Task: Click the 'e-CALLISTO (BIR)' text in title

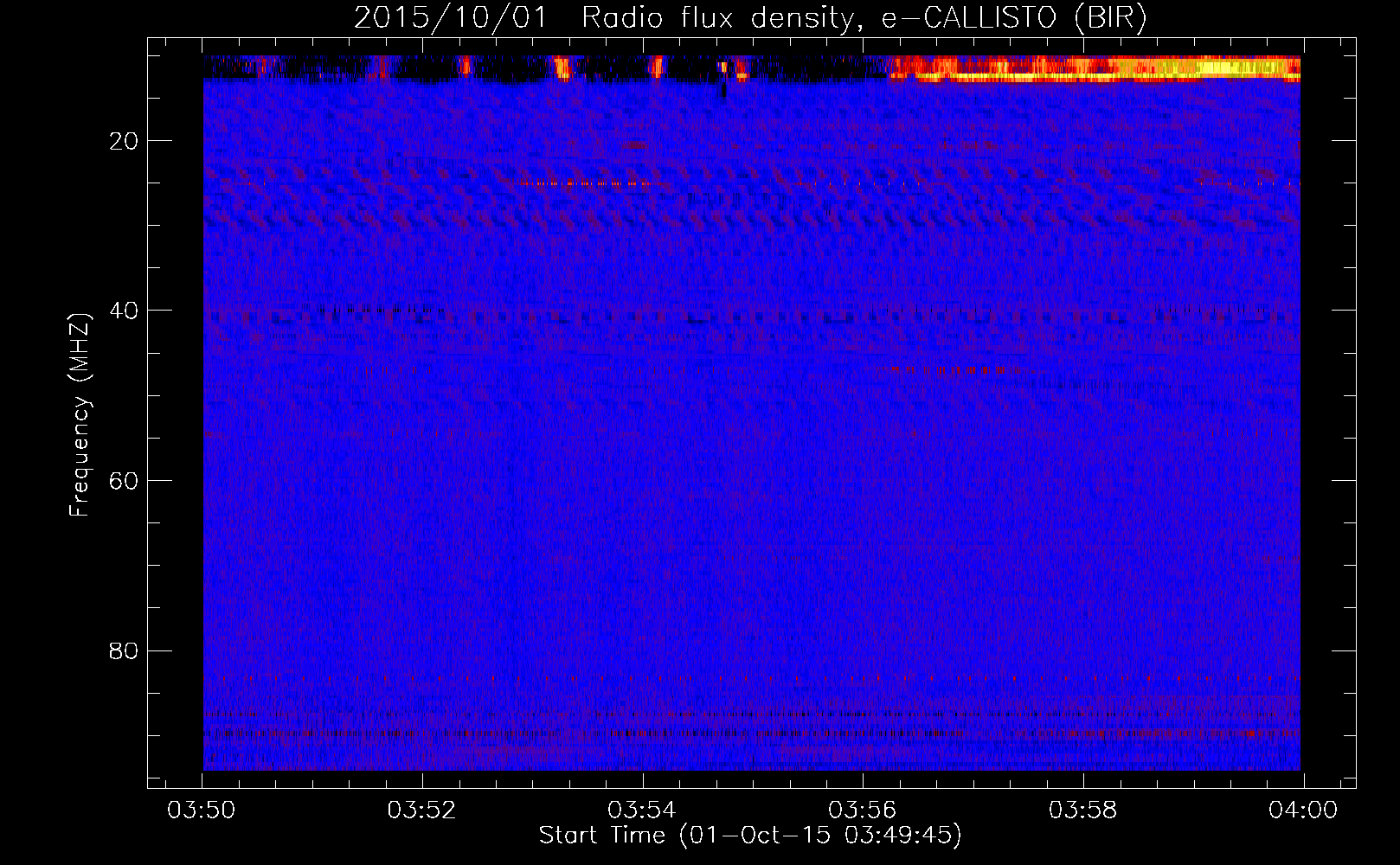Action: point(1013,18)
